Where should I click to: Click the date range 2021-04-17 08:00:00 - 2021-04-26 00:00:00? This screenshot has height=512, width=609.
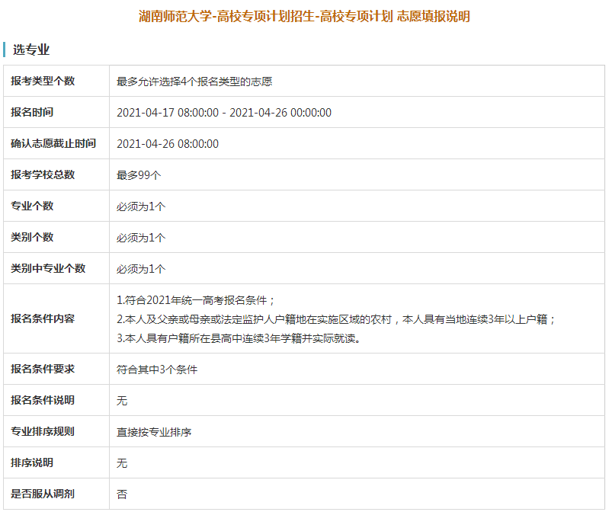click(x=224, y=113)
